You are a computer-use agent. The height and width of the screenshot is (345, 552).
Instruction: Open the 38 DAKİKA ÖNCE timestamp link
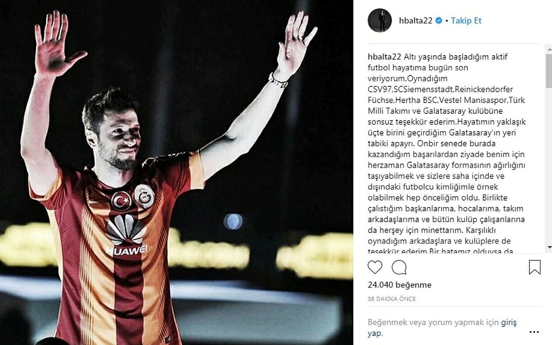point(392,299)
